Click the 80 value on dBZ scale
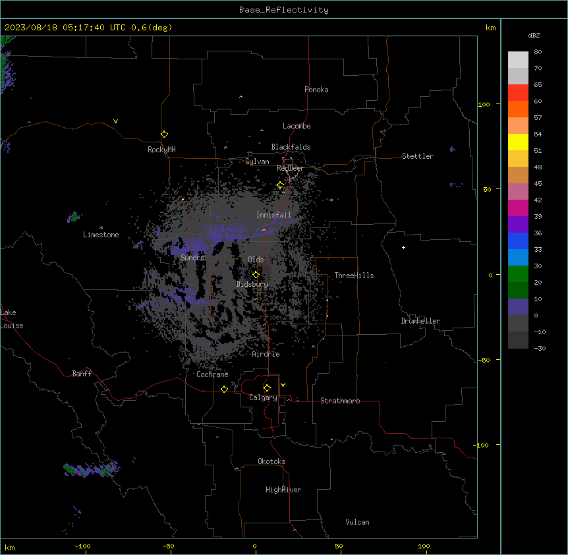Viewport: 568px width, 555px height. tap(538, 52)
